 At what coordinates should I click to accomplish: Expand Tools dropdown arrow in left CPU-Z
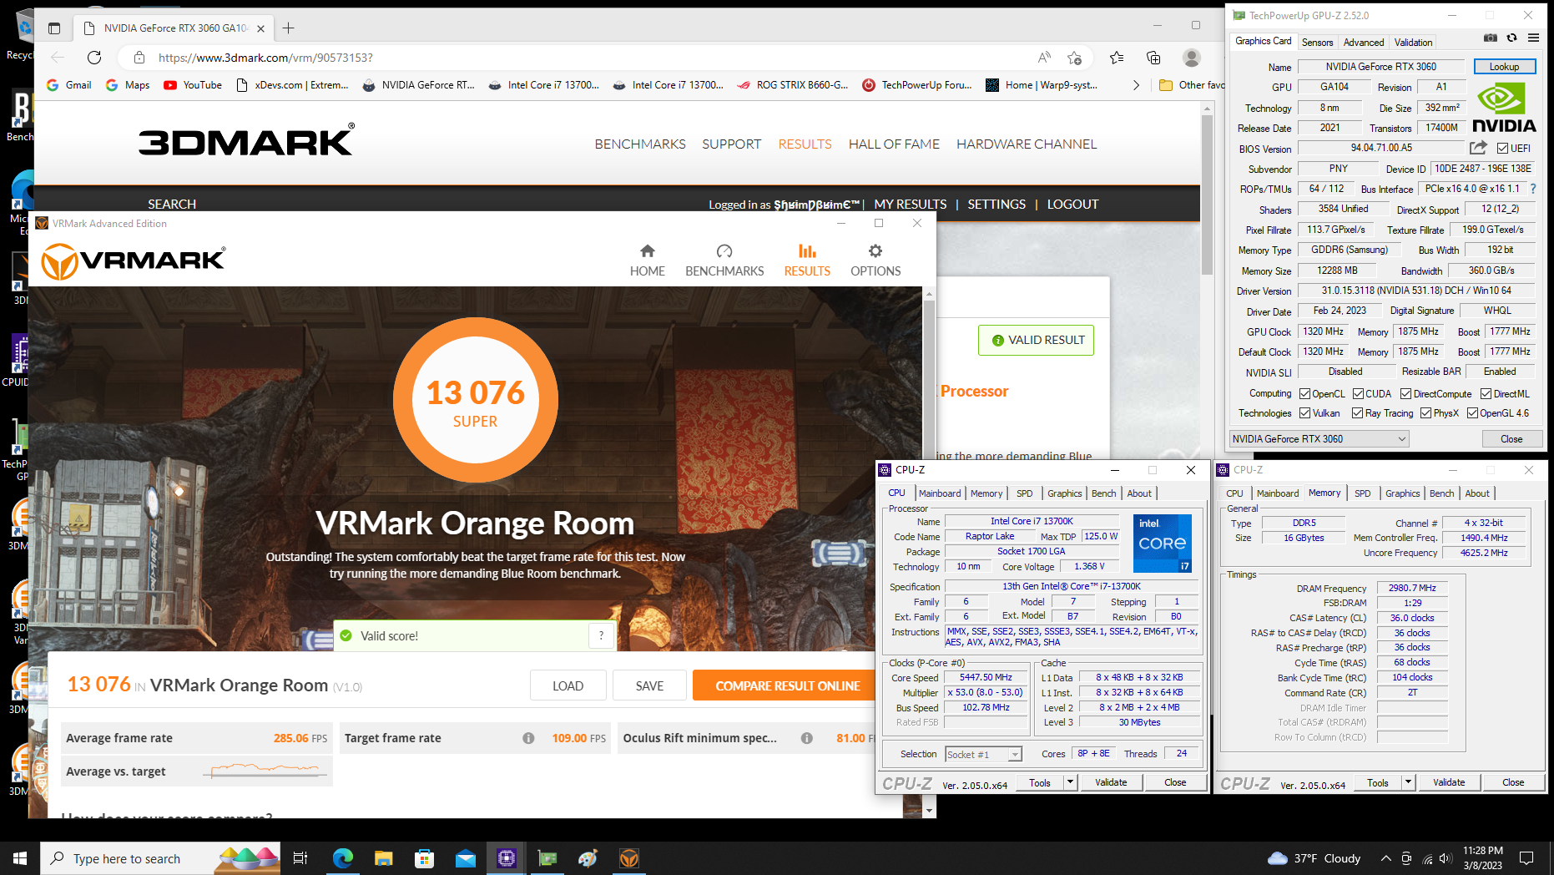tap(1070, 782)
